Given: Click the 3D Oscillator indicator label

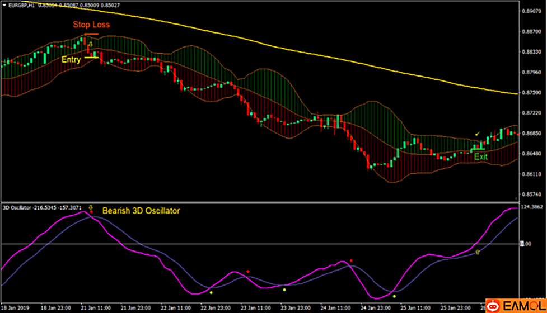Looking at the screenshot, I should 17,208.
